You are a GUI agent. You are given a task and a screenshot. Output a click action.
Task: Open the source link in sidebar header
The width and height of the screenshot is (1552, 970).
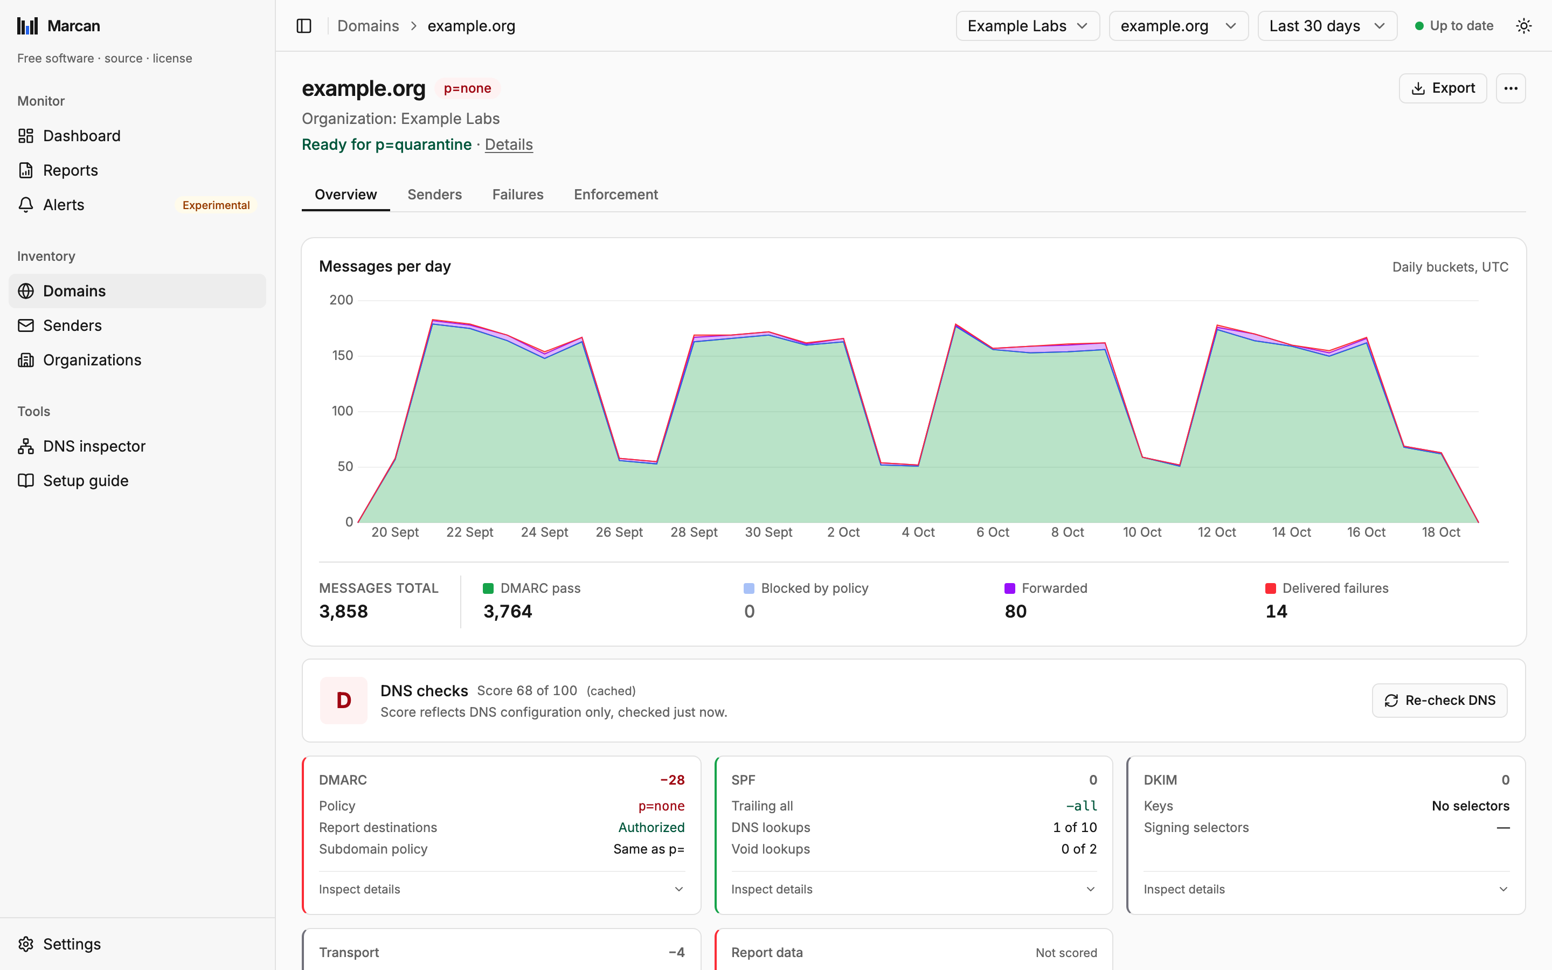click(x=123, y=58)
